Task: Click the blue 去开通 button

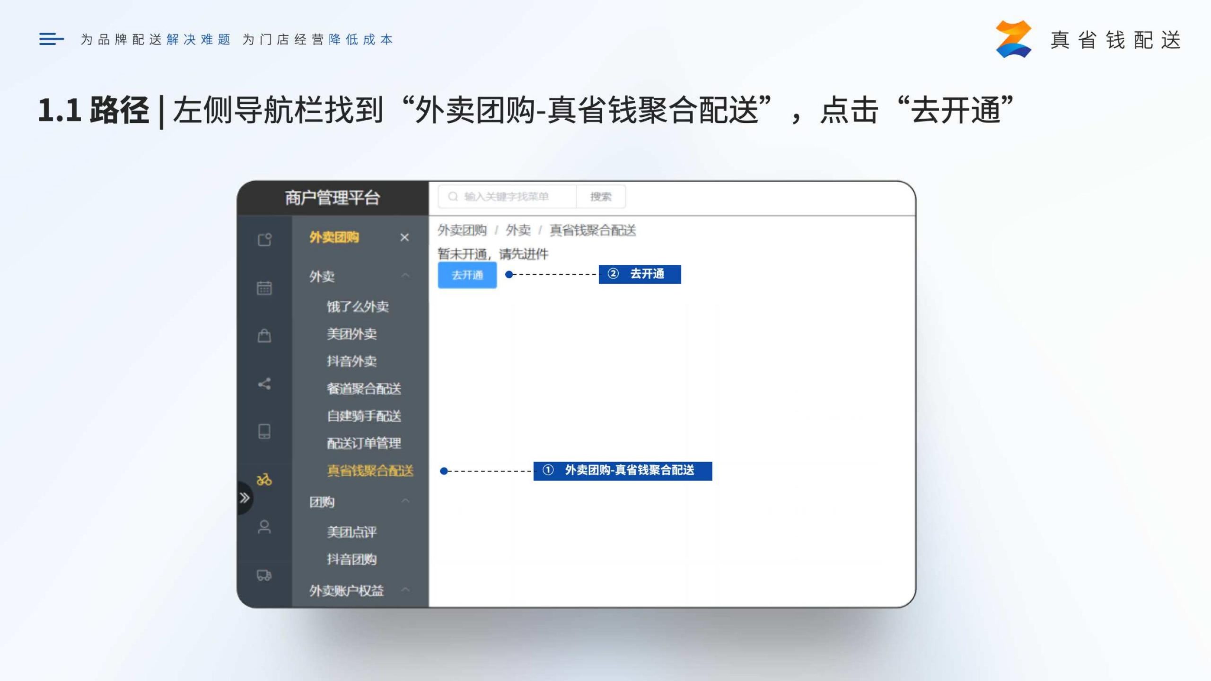Action: click(467, 275)
